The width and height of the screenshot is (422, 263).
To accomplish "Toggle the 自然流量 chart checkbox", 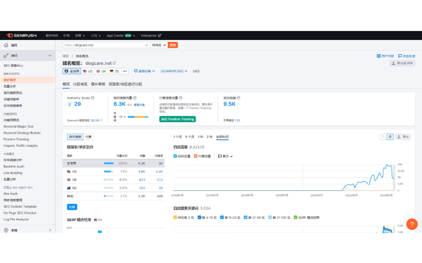I will point(175,156).
